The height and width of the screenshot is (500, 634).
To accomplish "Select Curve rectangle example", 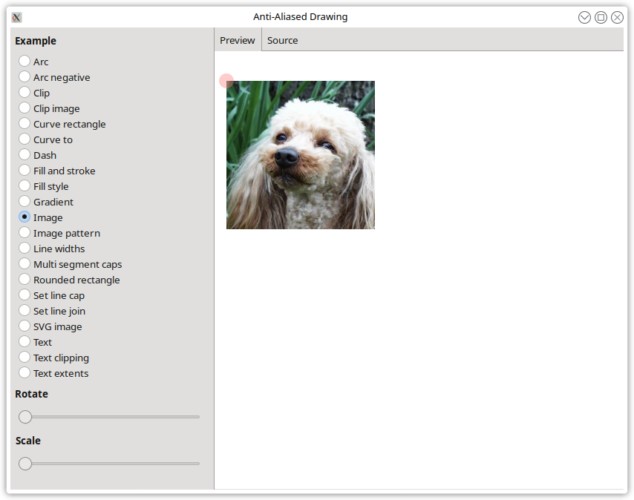I will pos(24,124).
